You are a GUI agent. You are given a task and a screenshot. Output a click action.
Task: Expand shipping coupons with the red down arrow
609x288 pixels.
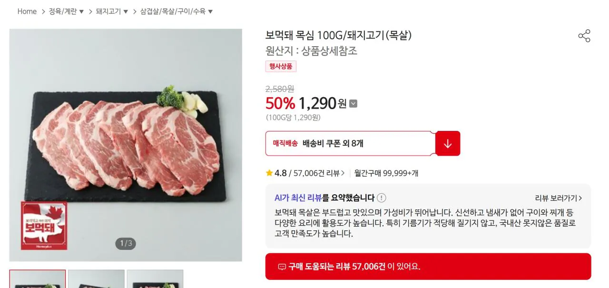[447, 143]
